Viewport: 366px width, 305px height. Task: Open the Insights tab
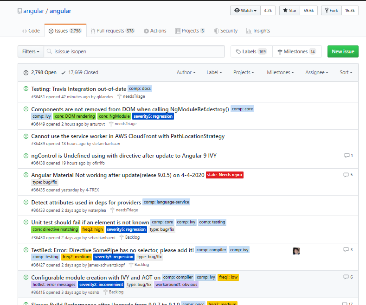[x=258, y=31]
